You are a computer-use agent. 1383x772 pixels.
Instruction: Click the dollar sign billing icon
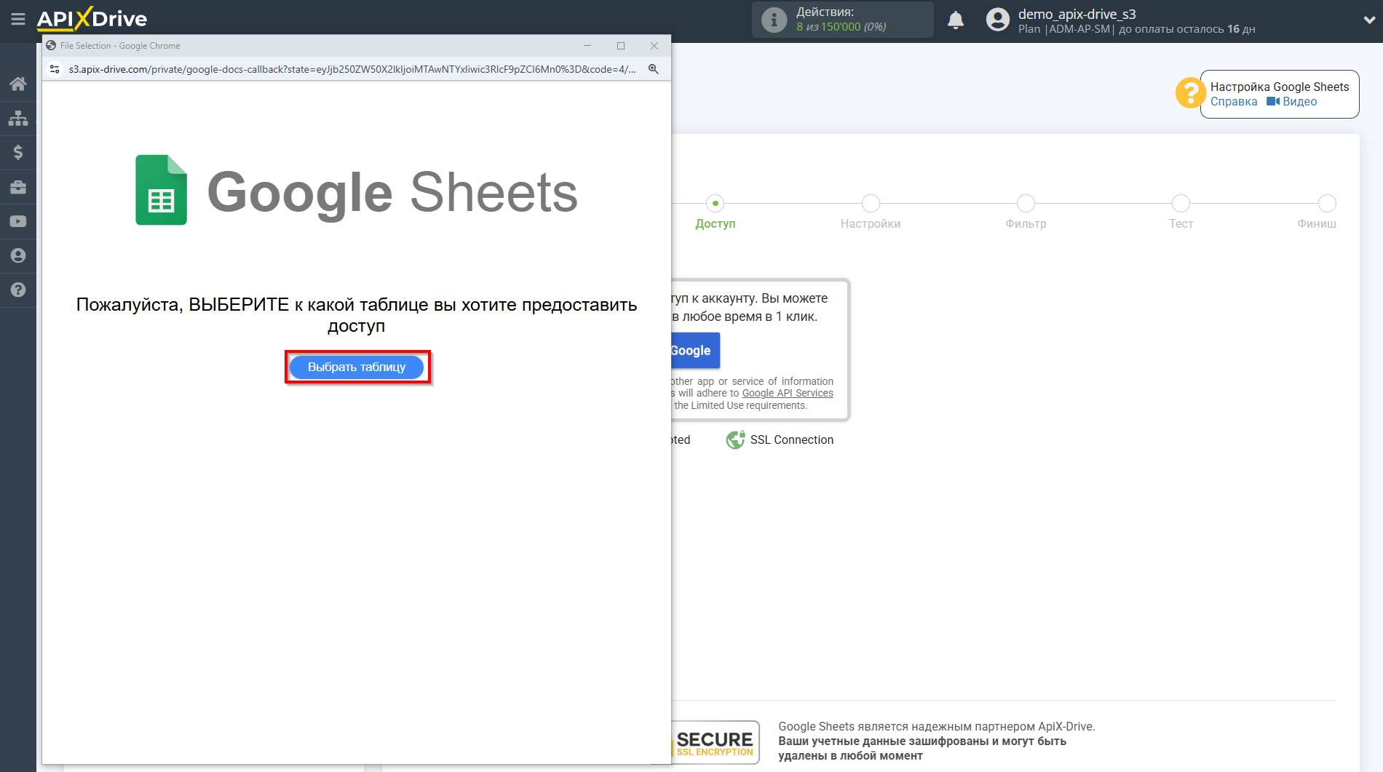pyautogui.click(x=18, y=152)
